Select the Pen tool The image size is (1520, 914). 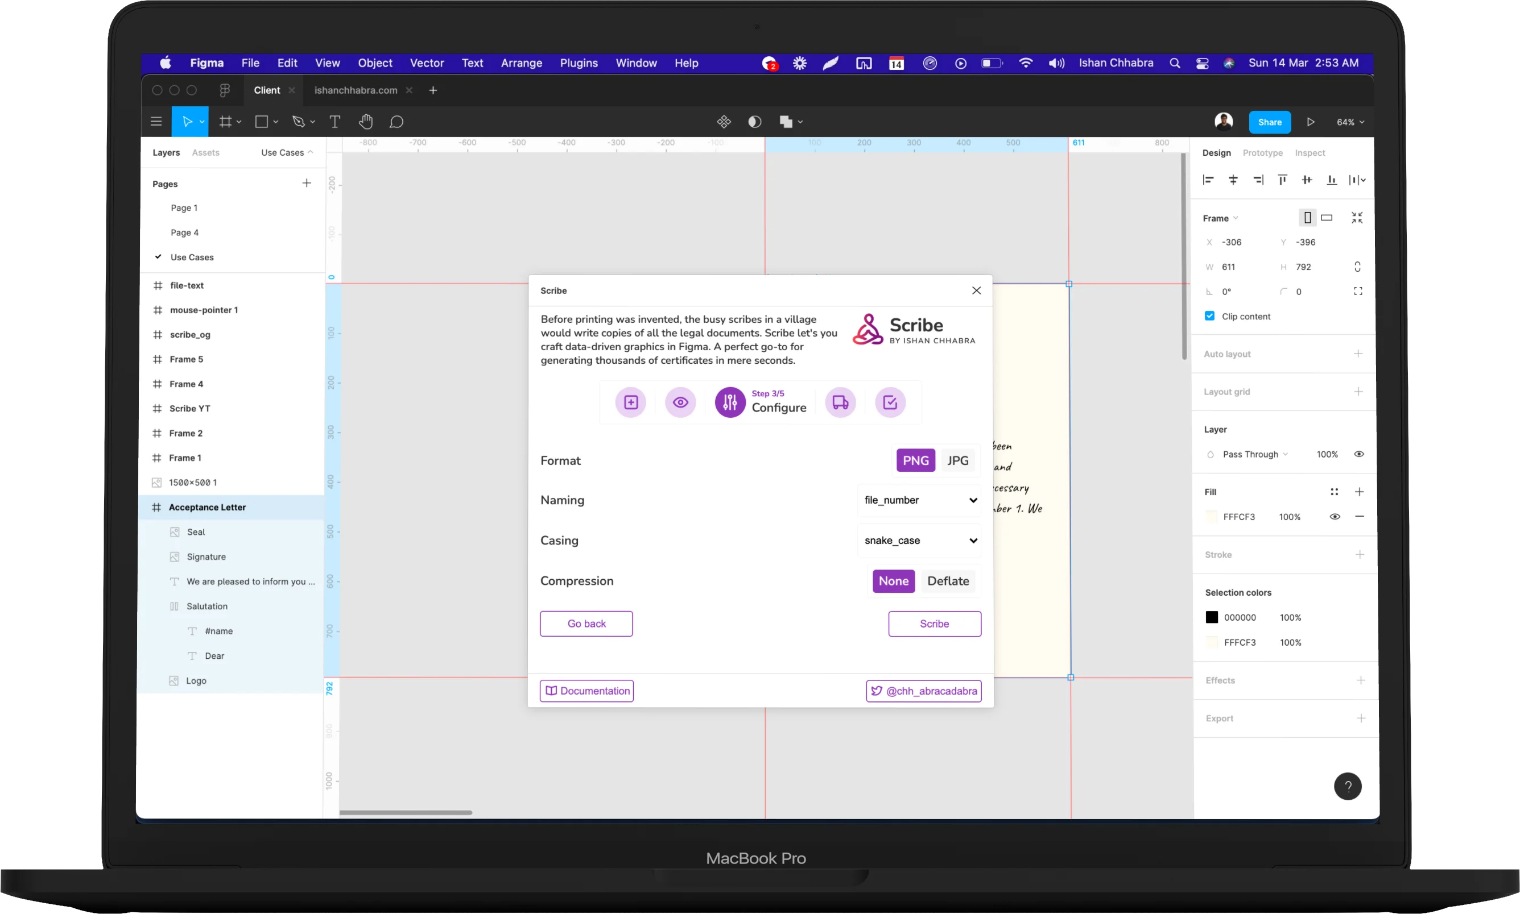point(299,121)
